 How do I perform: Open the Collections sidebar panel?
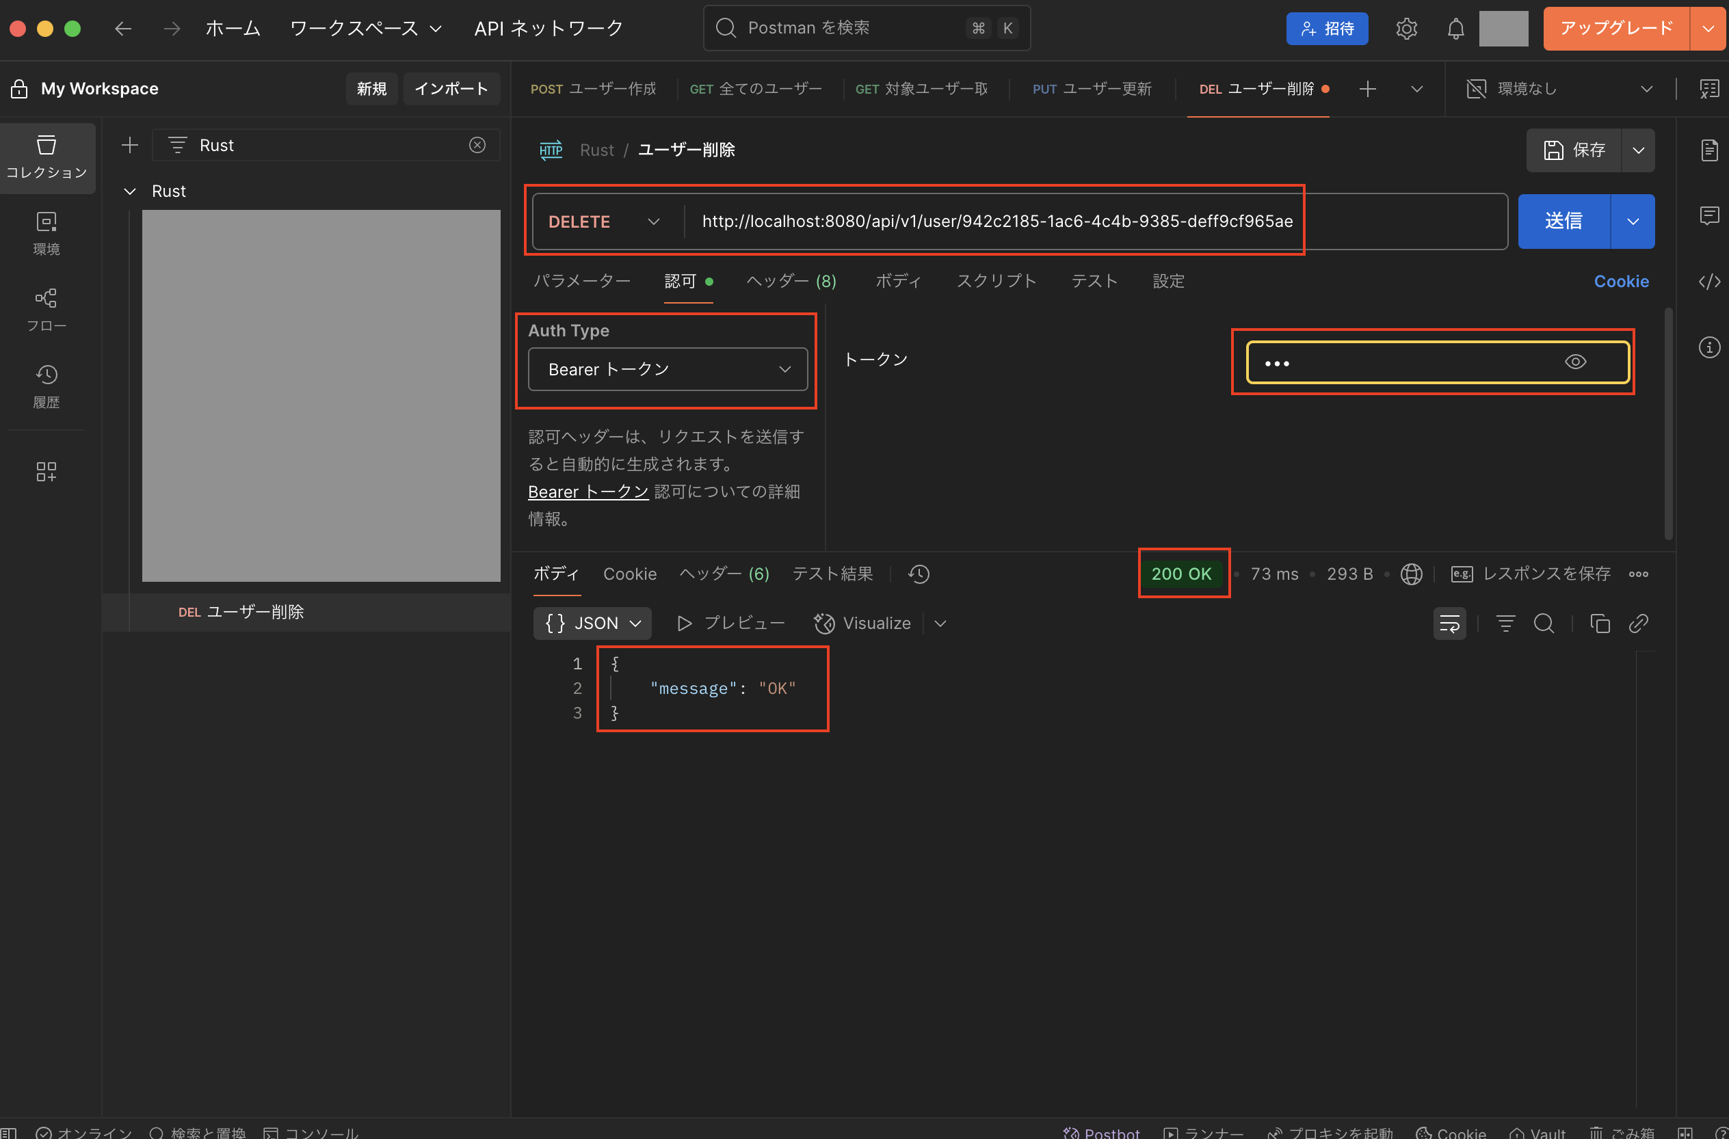tap(47, 157)
